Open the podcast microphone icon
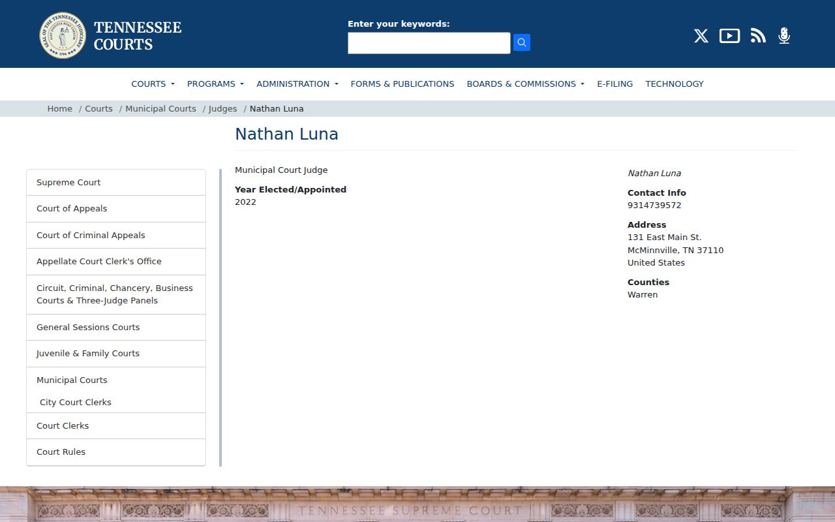 784,36
